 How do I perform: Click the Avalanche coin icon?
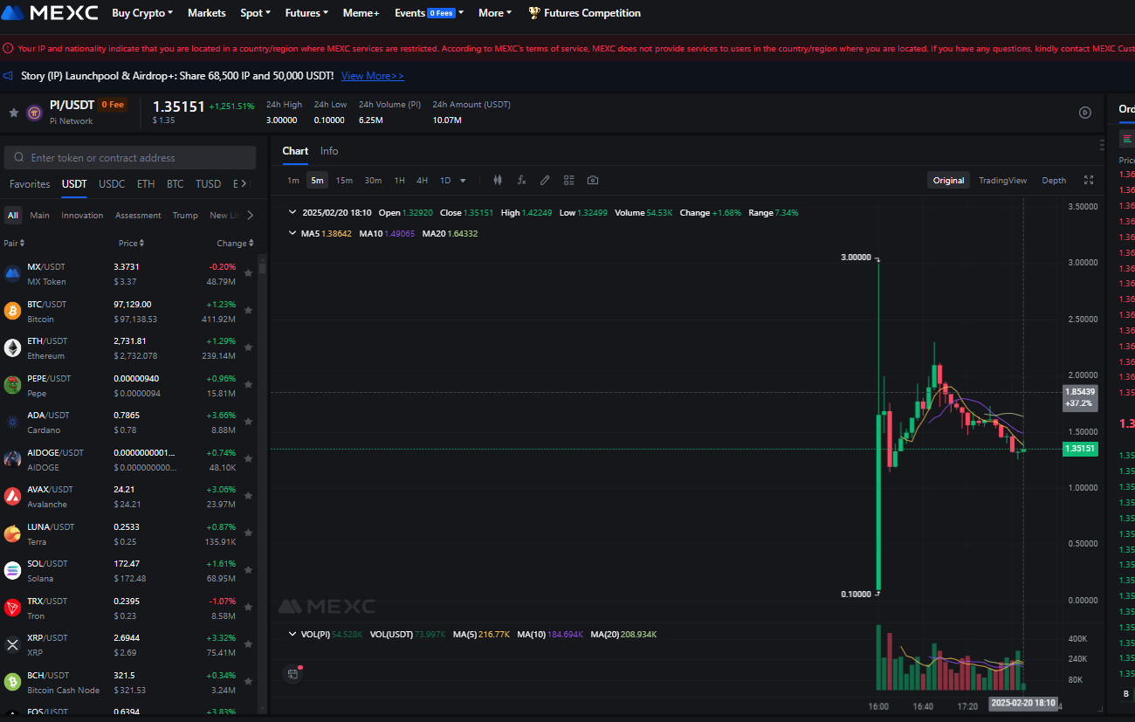coord(12,497)
